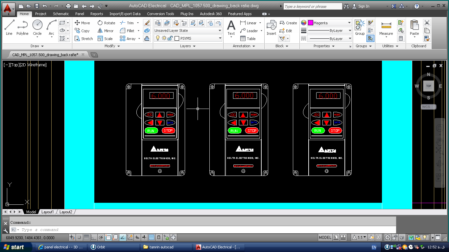Click the Linear dimension tool
449x252 pixels.
pos(248,23)
